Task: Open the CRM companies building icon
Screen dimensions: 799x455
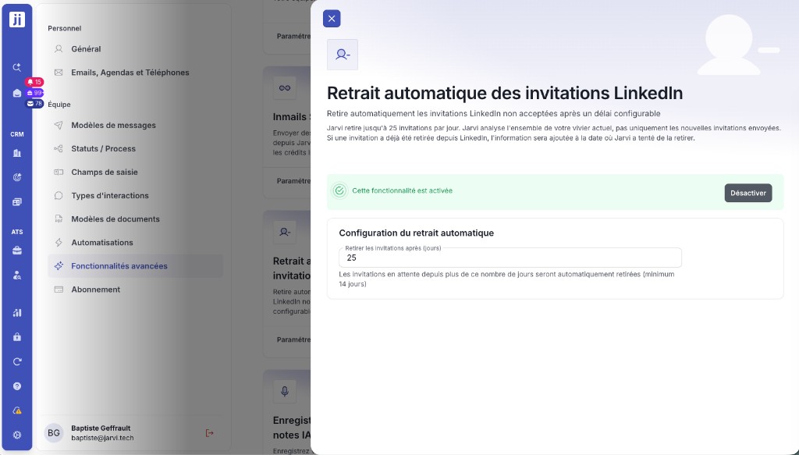Action: pos(17,153)
